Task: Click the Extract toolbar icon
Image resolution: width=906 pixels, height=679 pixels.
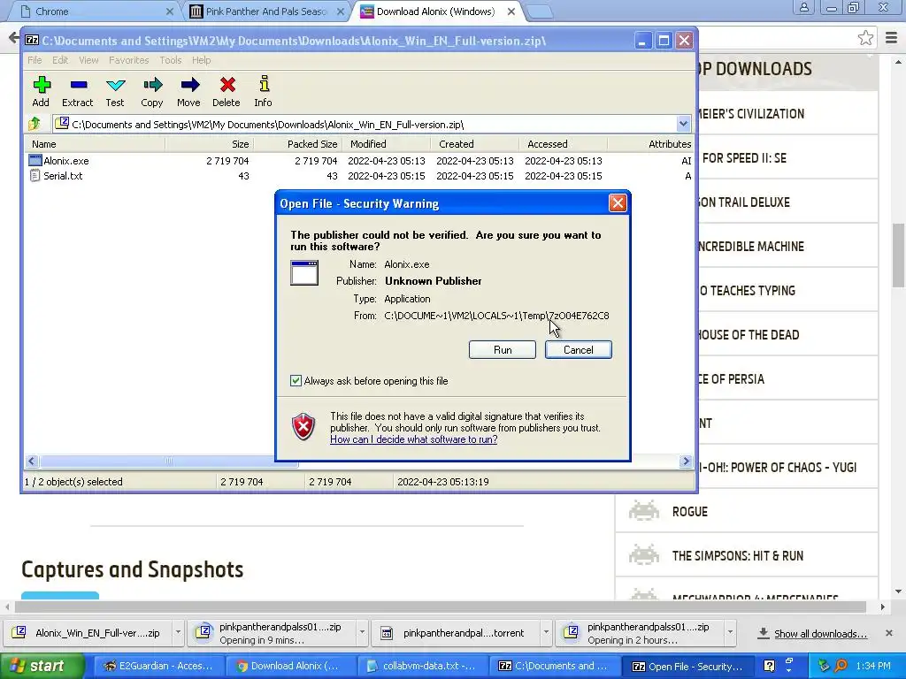Action: coord(78,86)
